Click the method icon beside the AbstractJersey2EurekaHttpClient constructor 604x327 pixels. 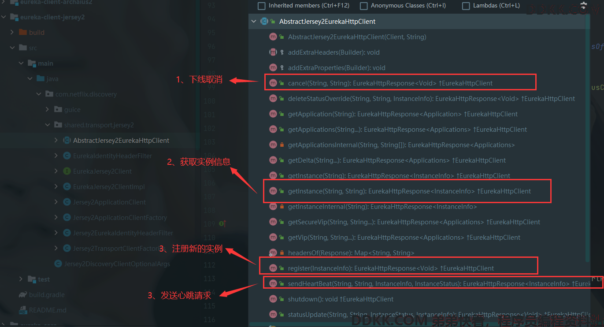tap(273, 37)
